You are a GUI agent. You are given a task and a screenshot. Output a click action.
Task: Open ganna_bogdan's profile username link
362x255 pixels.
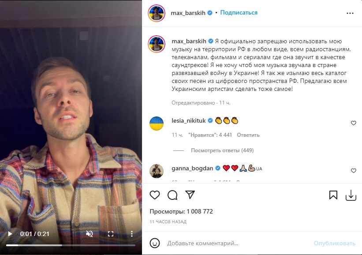coord(192,169)
